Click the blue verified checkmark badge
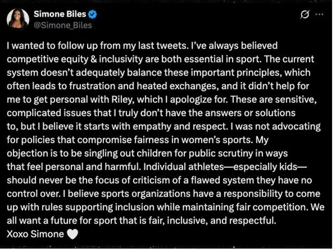Viewport: 333px width, 249px height. click(93, 14)
